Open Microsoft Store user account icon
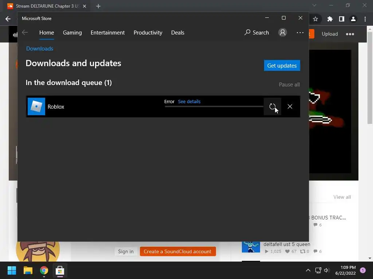The height and width of the screenshot is (279, 373). pos(282,32)
